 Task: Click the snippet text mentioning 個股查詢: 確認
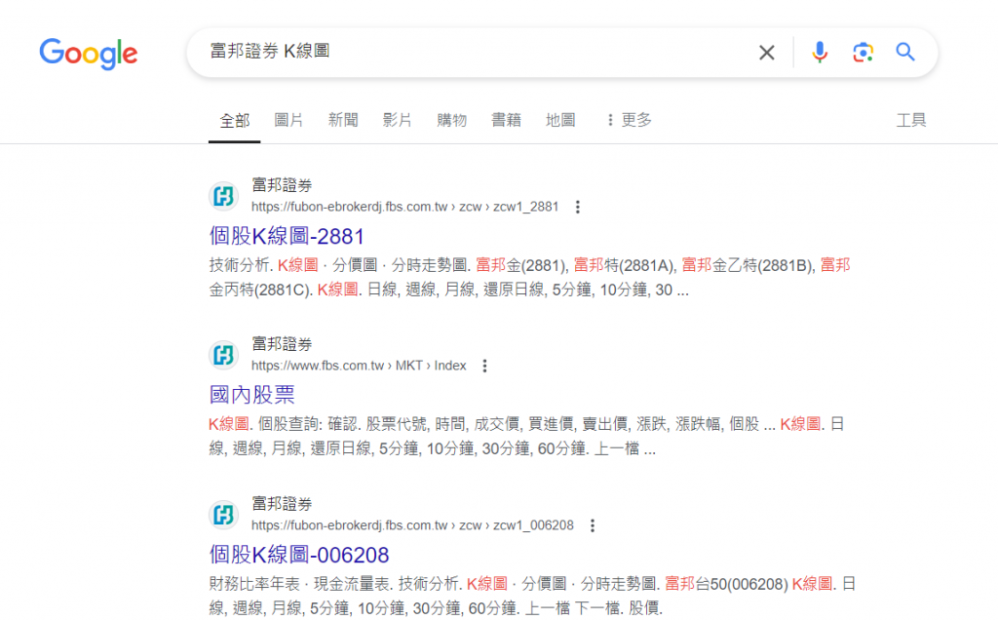(527, 437)
